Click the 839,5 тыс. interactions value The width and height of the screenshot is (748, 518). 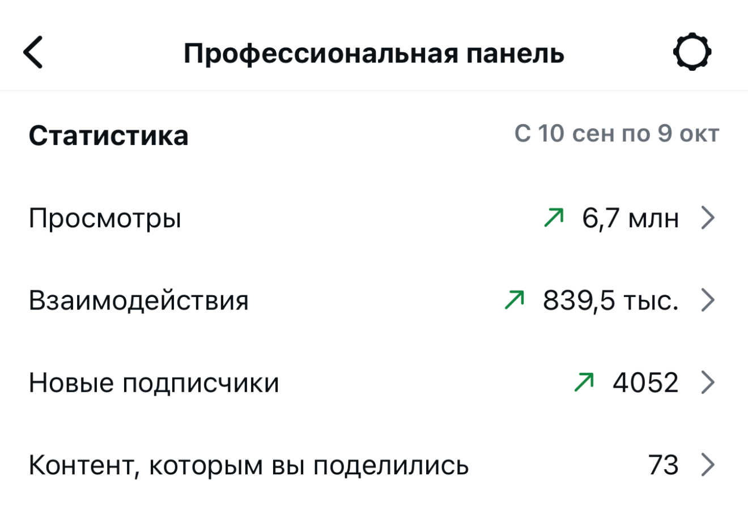(x=610, y=300)
